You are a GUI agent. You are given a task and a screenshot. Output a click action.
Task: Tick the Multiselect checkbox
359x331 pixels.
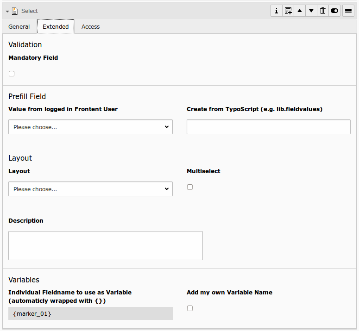190,187
